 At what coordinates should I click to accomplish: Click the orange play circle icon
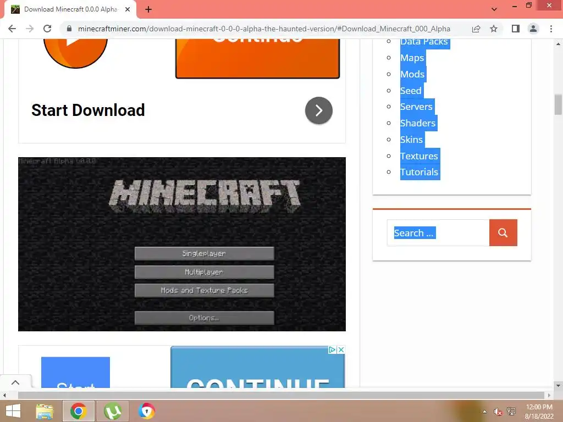[75, 53]
